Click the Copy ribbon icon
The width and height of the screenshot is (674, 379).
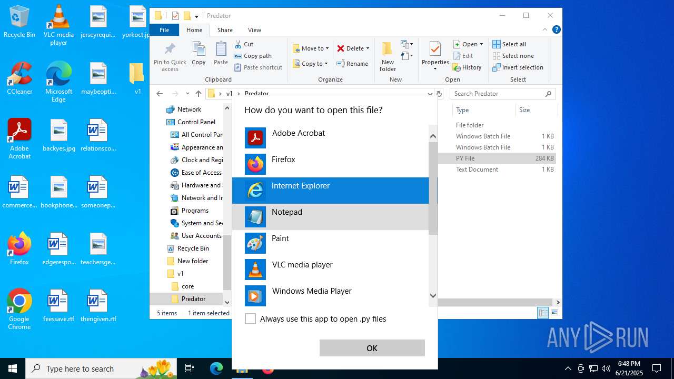[x=199, y=54]
